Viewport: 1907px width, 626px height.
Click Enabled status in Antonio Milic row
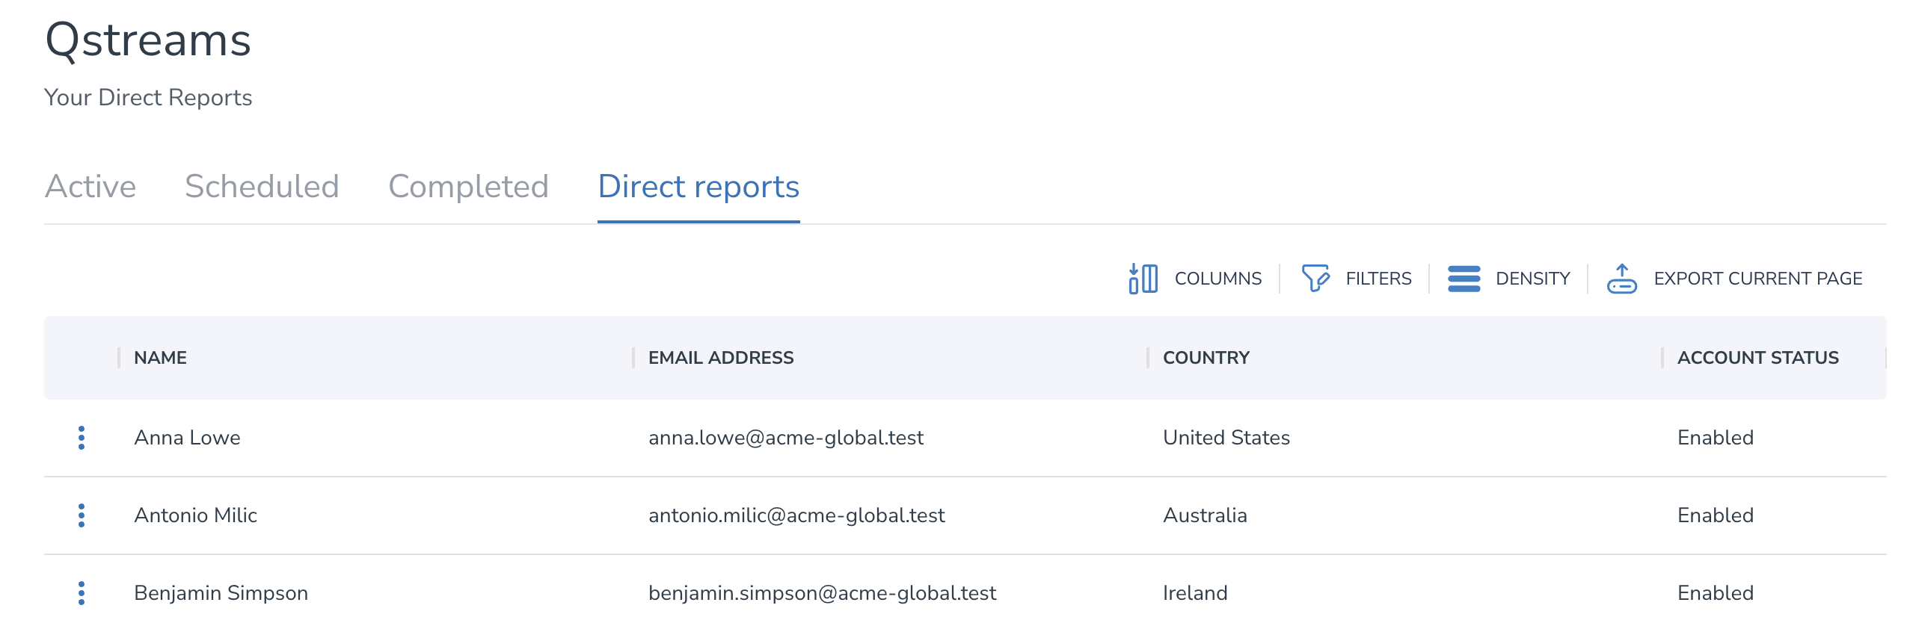(x=1716, y=515)
